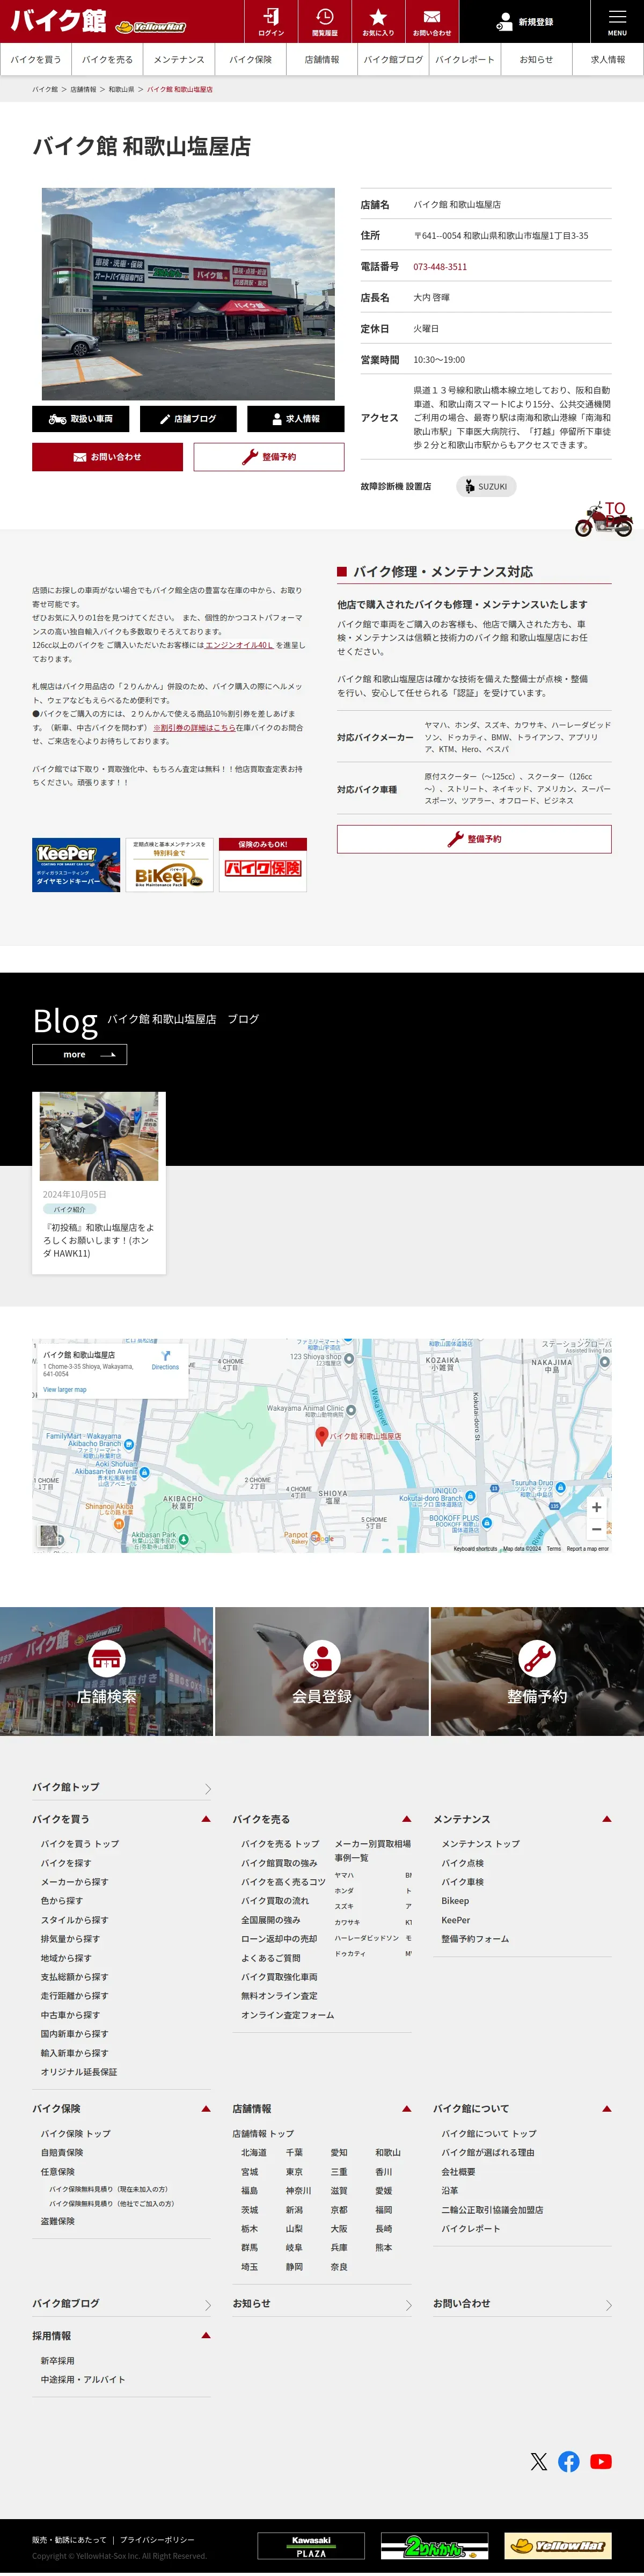Click View larger map link
Screen dimensions: 644x2576
tap(65, 1390)
